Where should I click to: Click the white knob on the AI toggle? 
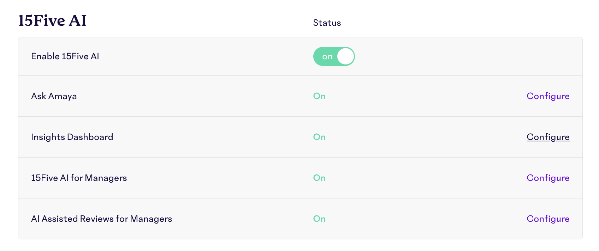tap(345, 56)
